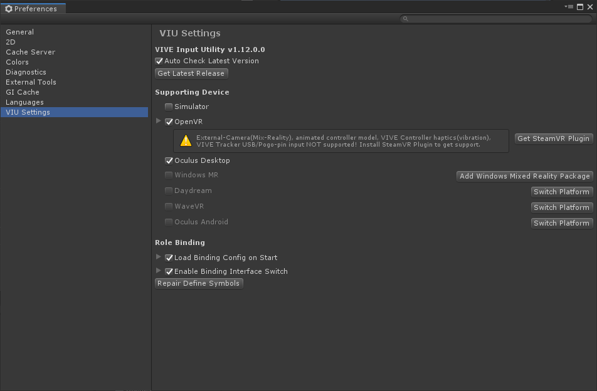The width and height of the screenshot is (597, 391).
Task: Select the VIU Settings section
Action: pyautogui.click(x=74, y=112)
